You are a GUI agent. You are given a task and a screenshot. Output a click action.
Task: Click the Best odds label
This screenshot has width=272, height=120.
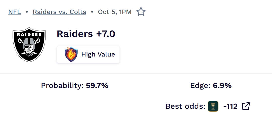click(186, 106)
